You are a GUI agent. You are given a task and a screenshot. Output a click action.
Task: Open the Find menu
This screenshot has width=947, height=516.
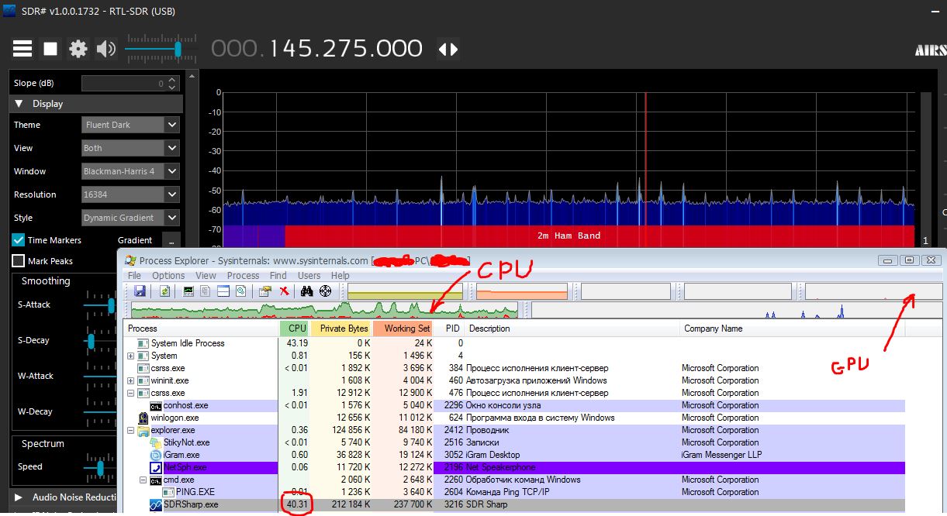(x=278, y=275)
